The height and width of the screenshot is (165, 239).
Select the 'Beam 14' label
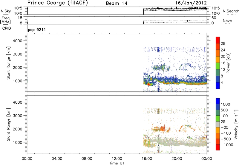click(x=117, y=3)
